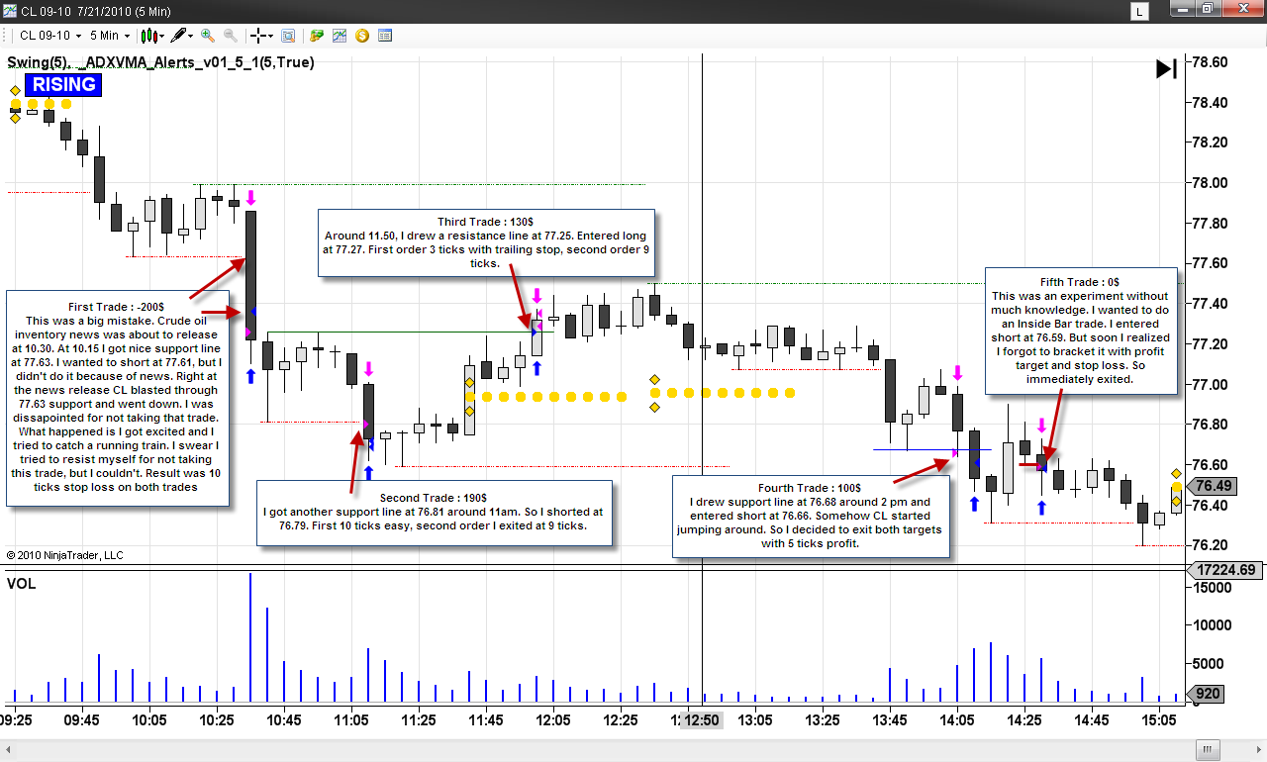
Task: Click the 2010 NinjaTrader, LLC copyright text
Action: [x=64, y=555]
